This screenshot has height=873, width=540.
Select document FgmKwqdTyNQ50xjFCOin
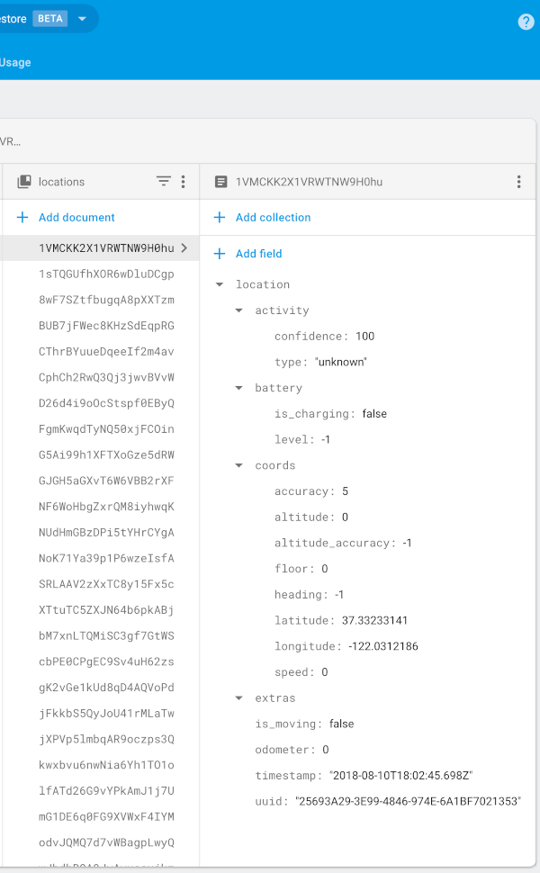coord(106,429)
